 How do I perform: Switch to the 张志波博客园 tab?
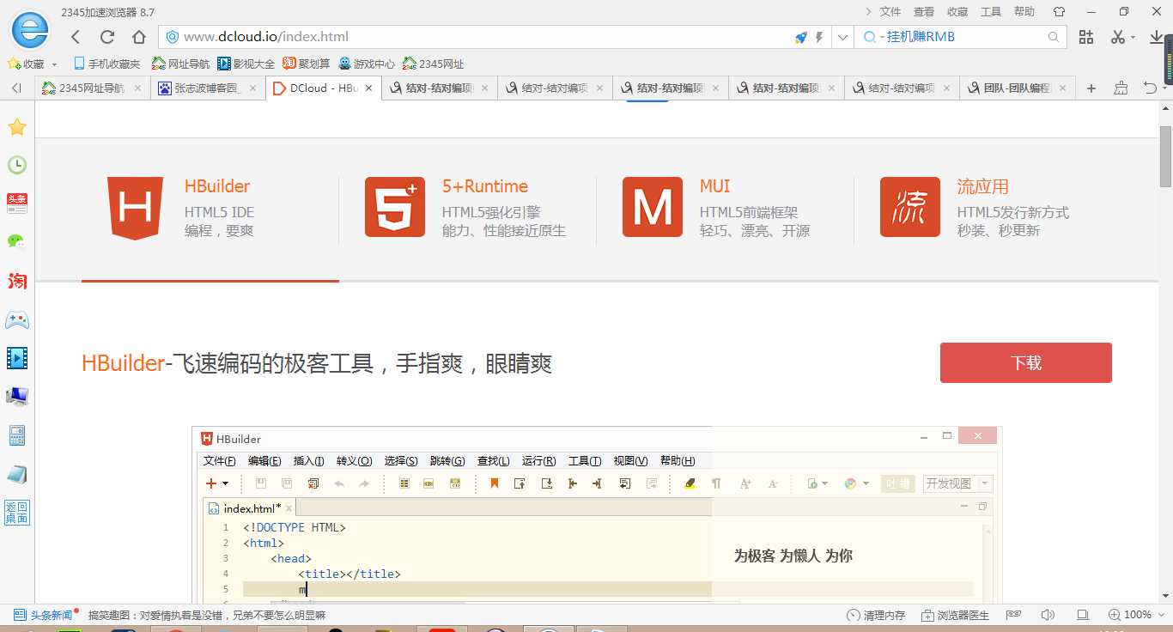207,88
